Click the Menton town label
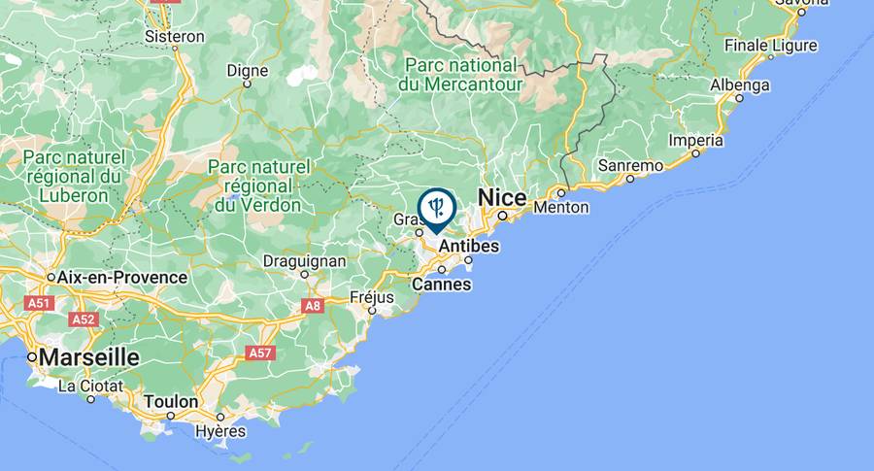Viewport: 874px width, 471px height. (x=561, y=208)
